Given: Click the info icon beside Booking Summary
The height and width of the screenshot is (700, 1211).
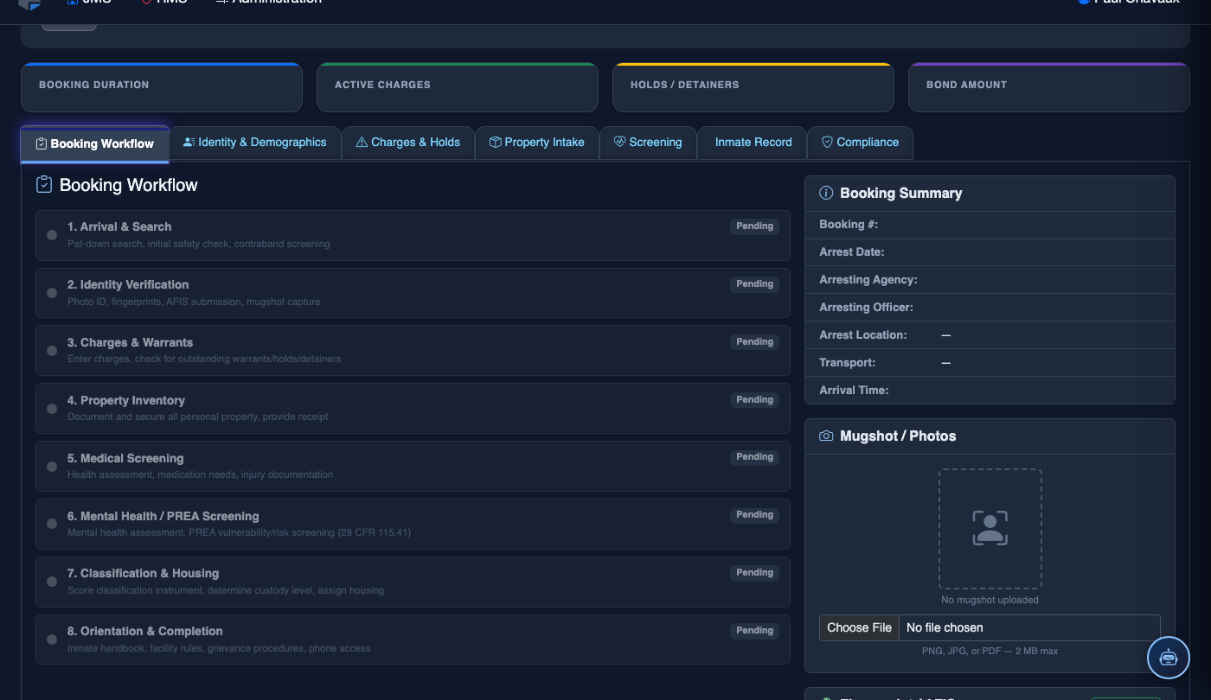Looking at the screenshot, I should pyautogui.click(x=826, y=194).
